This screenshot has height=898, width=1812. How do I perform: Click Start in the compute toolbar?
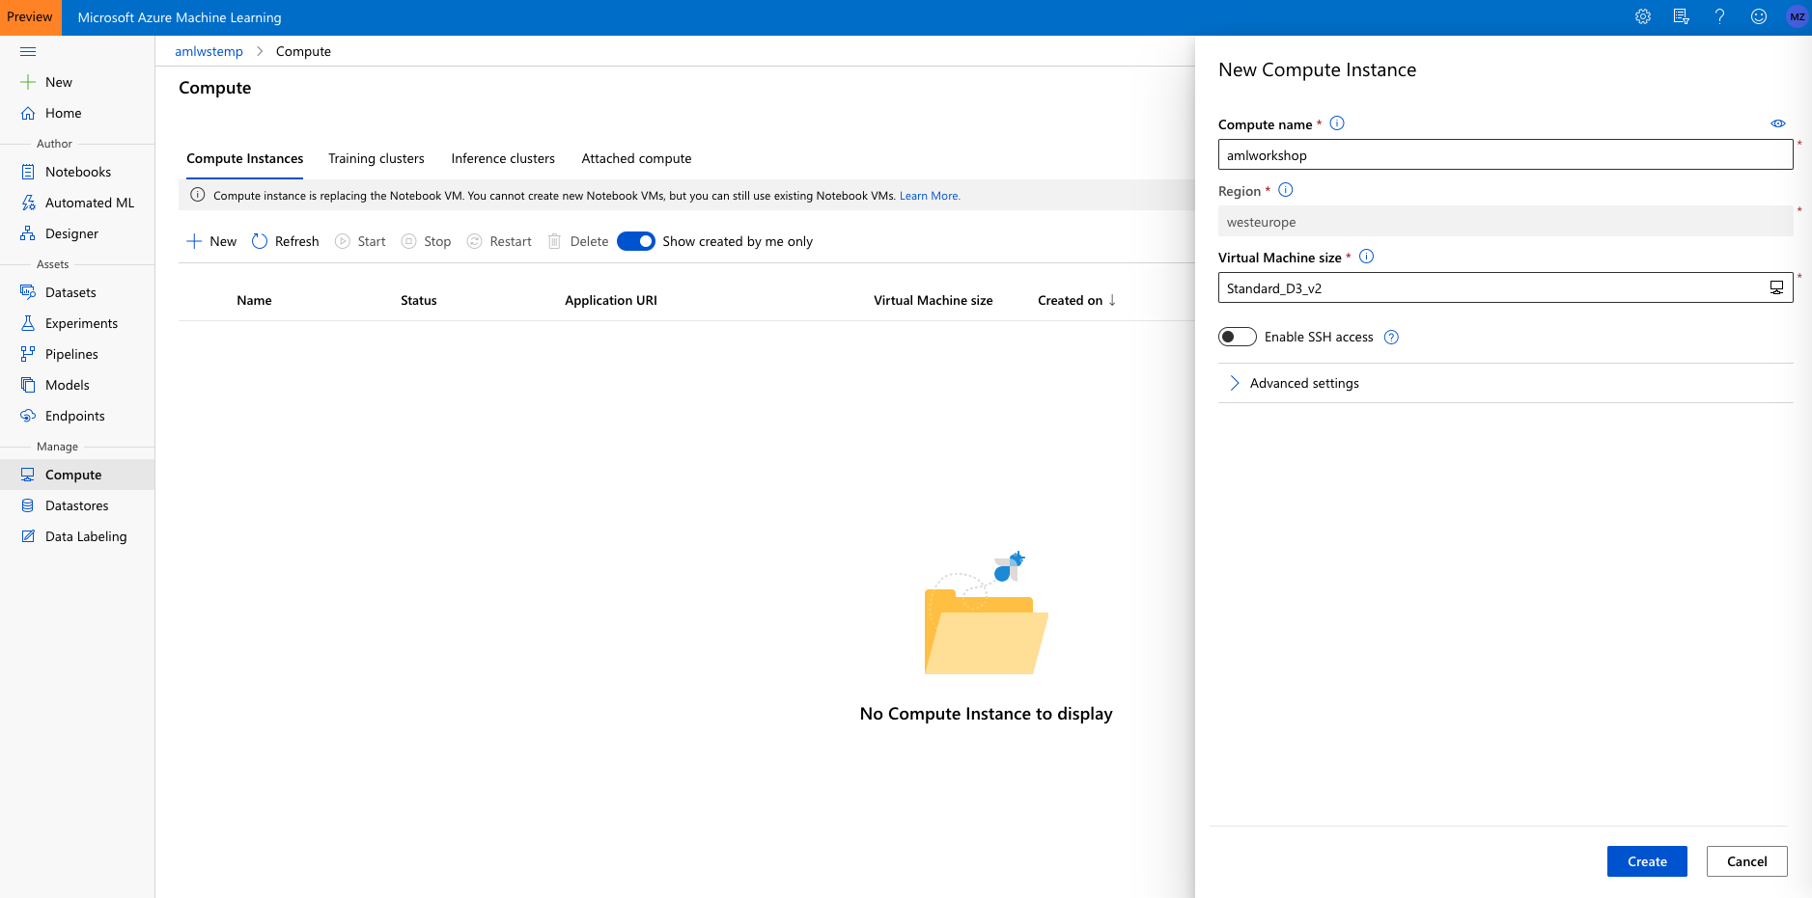tap(360, 241)
